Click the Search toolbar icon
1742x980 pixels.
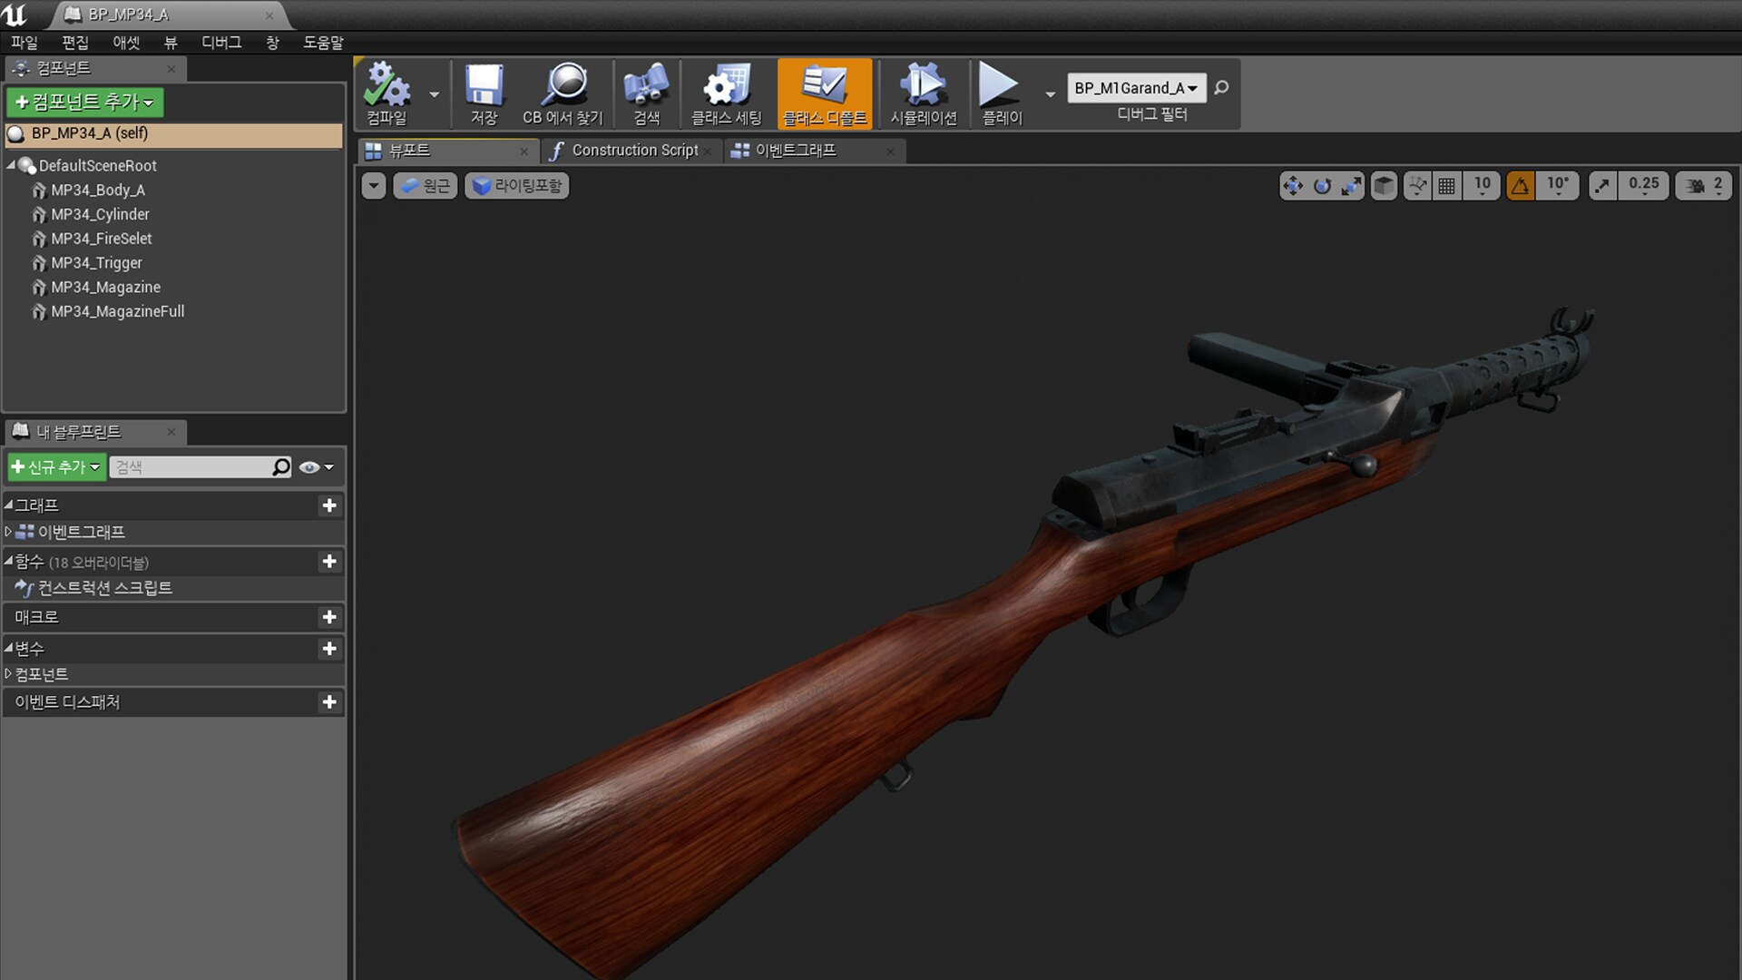click(646, 91)
